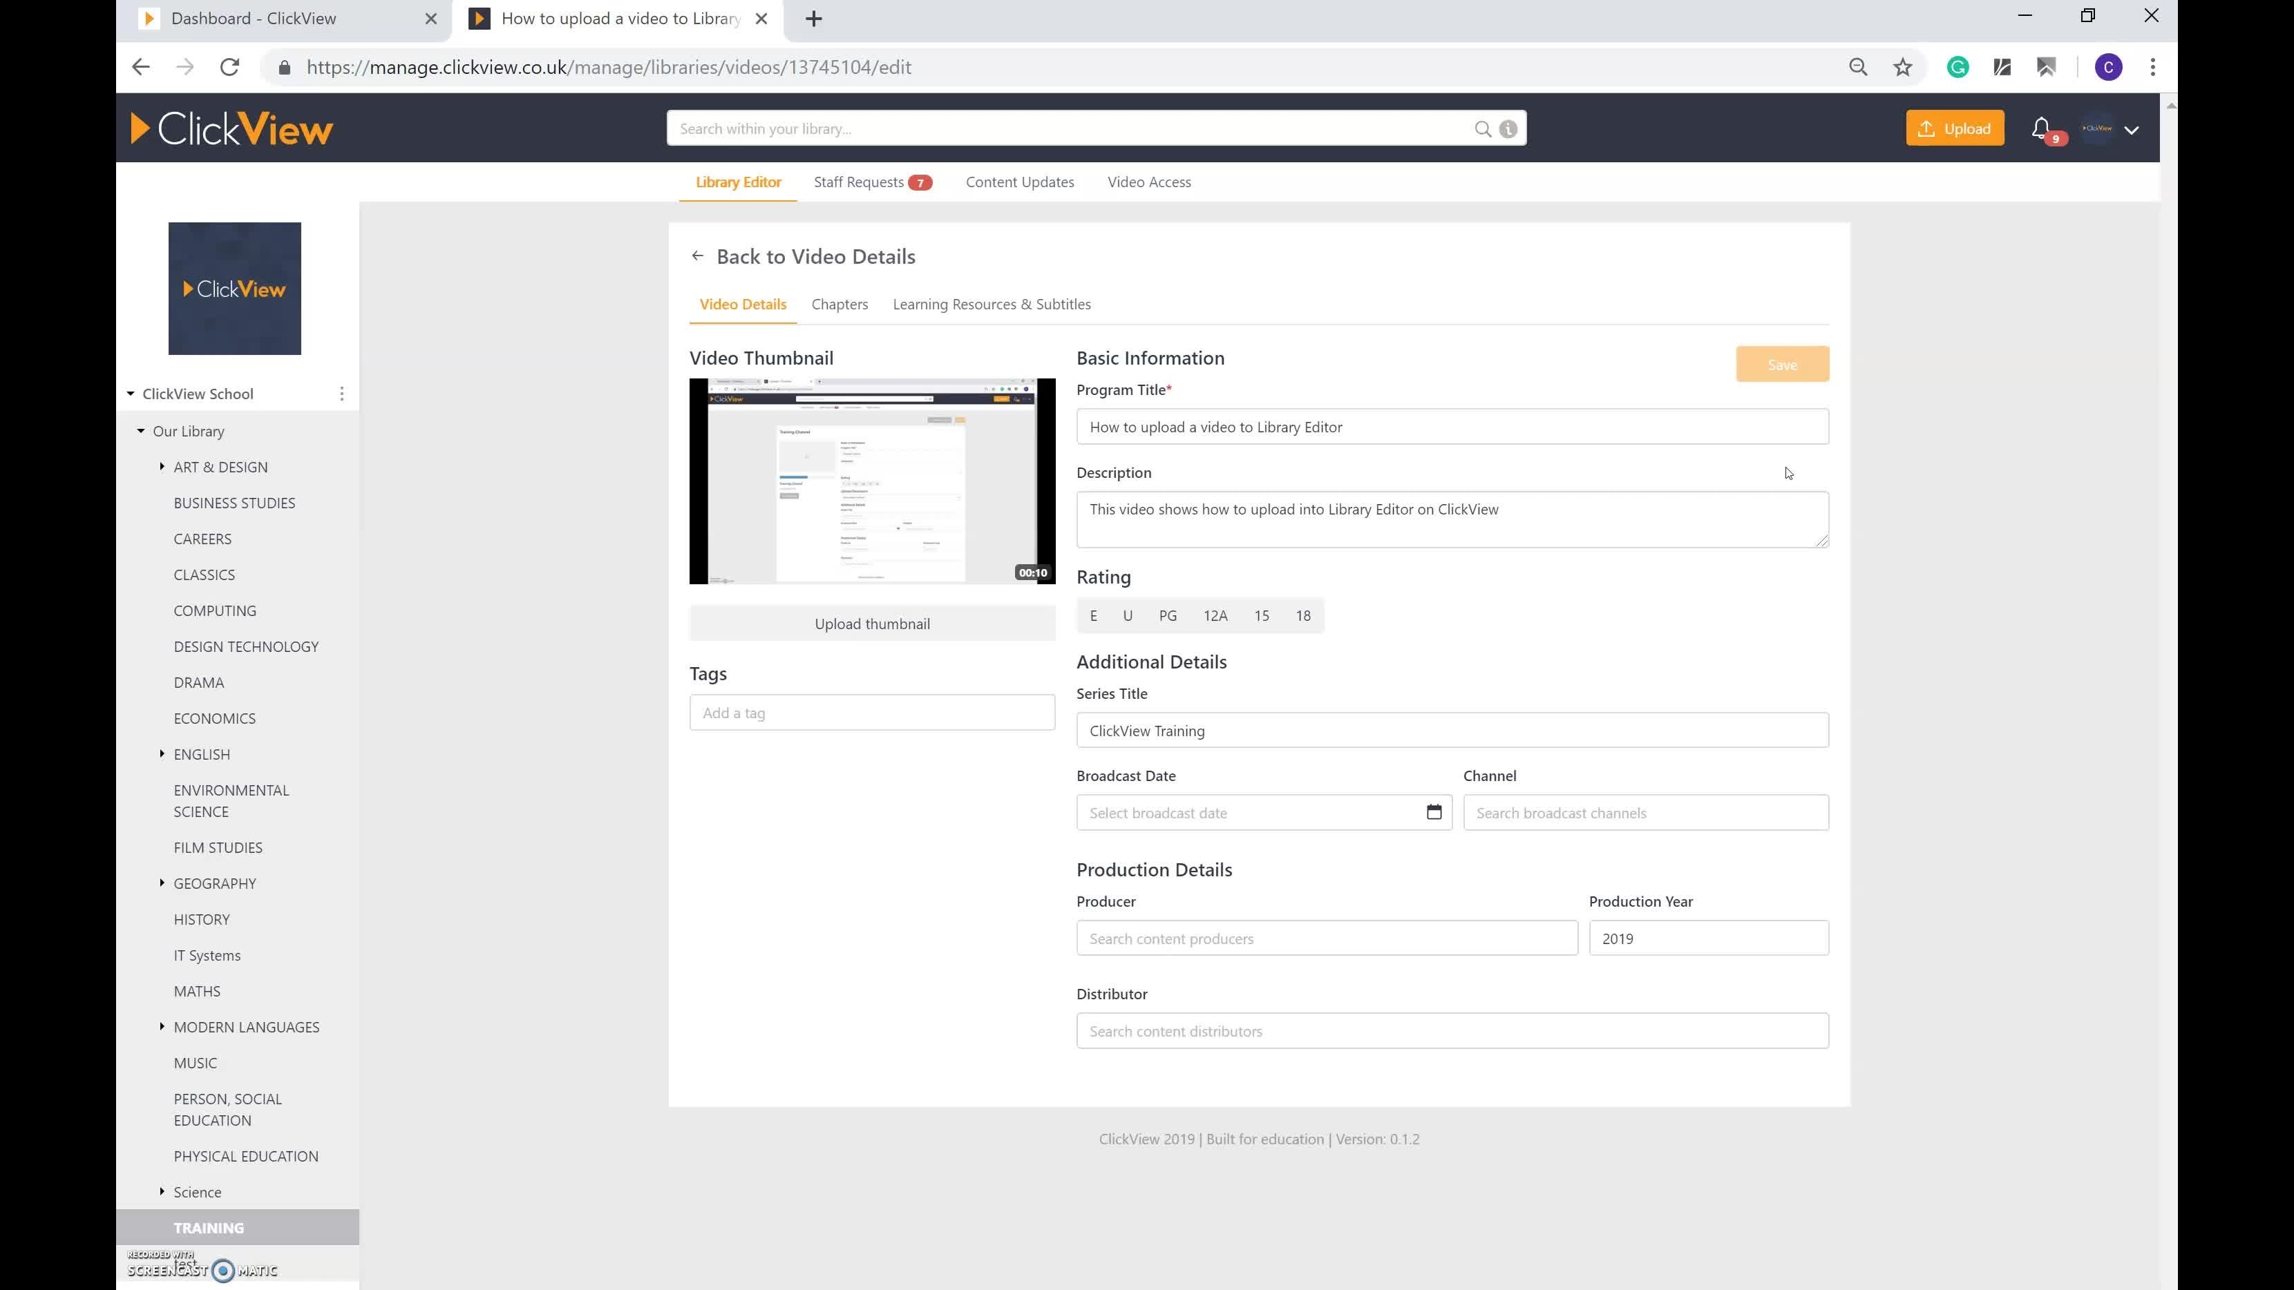Open the broadcast date calendar icon
This screenshot has height=1290, width=2294.
click(x=1434, y=812)
